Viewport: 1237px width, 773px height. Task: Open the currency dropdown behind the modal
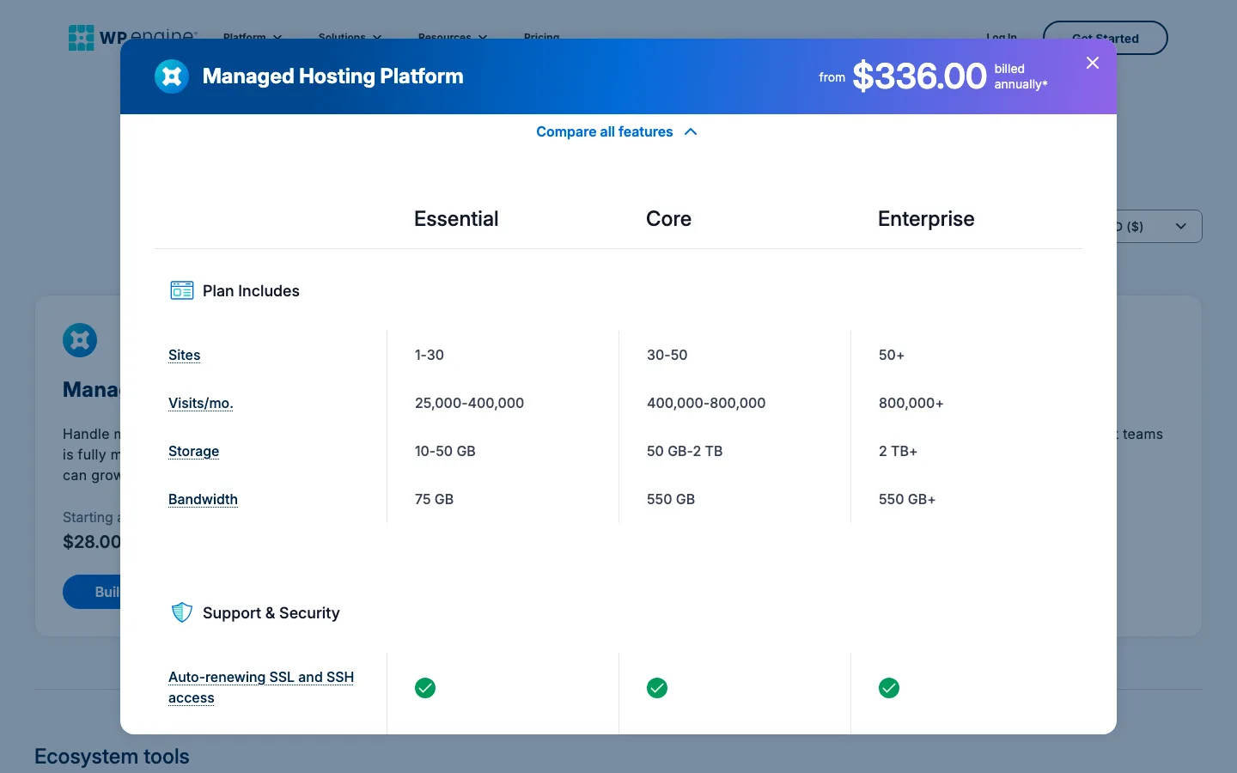[x=1160, y=227]
